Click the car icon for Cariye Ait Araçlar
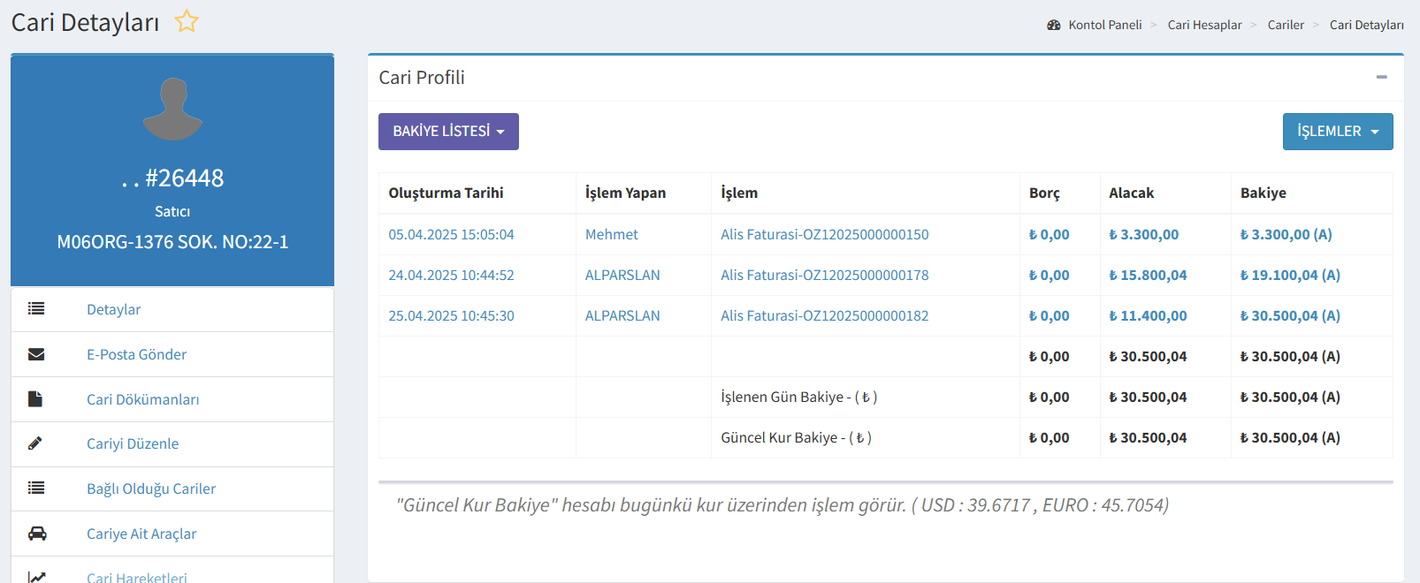This screenshot has height=583, width=1420. (37, 534)
